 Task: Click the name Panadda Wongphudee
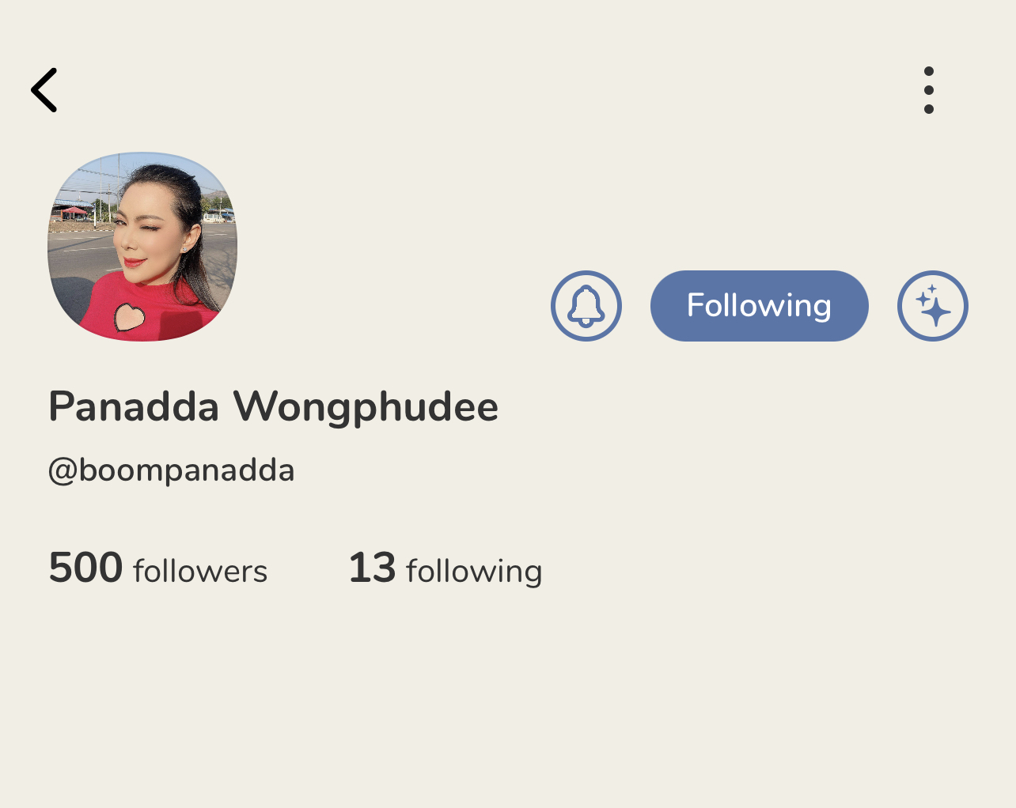coord(273,406)
